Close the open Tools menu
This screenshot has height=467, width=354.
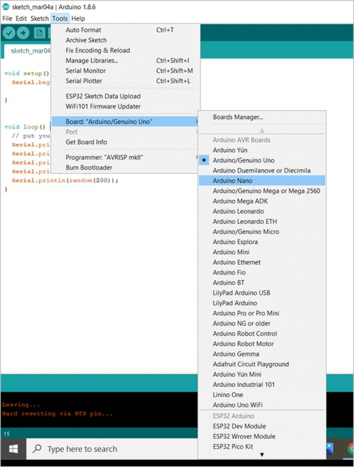point(60,18)
